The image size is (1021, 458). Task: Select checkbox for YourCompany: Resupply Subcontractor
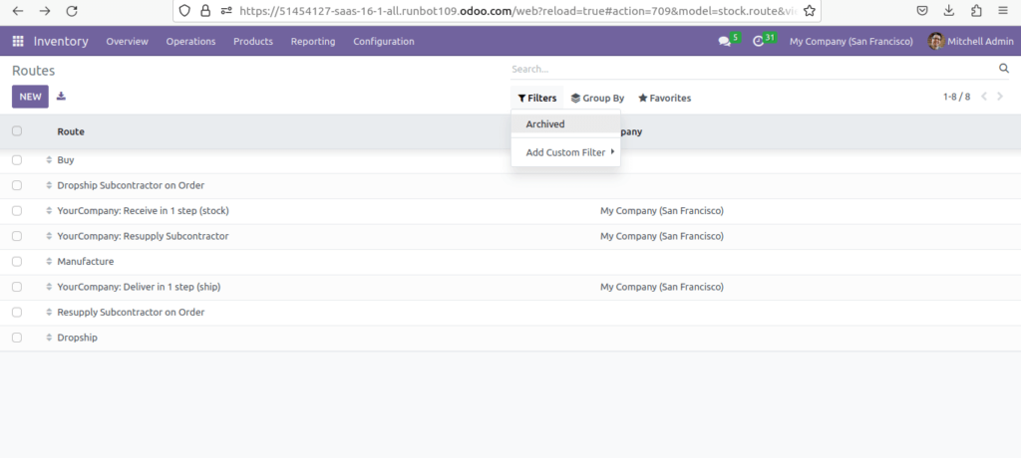pos(17,236)
